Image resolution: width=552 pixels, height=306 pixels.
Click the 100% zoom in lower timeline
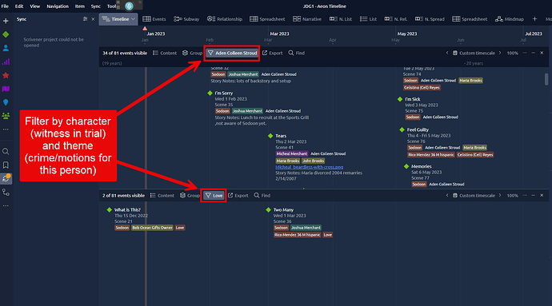click(x=512, y=196)
